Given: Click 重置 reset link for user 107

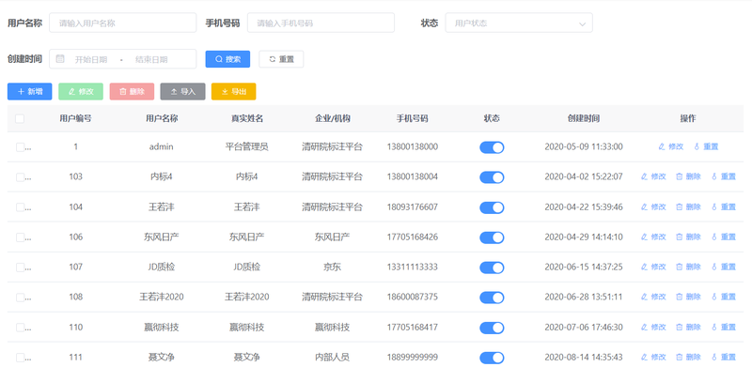Looking at the screenshot, I should click(723, 267).
